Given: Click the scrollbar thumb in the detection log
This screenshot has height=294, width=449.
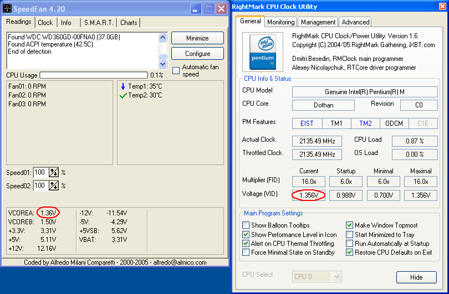Looking at the screenshot, I should click(162, 56).
